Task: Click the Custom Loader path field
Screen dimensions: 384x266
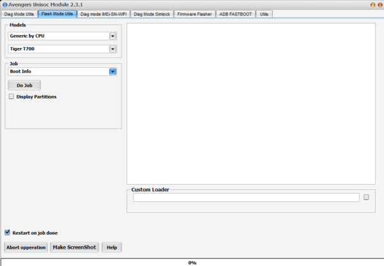Action: (246, 198)
